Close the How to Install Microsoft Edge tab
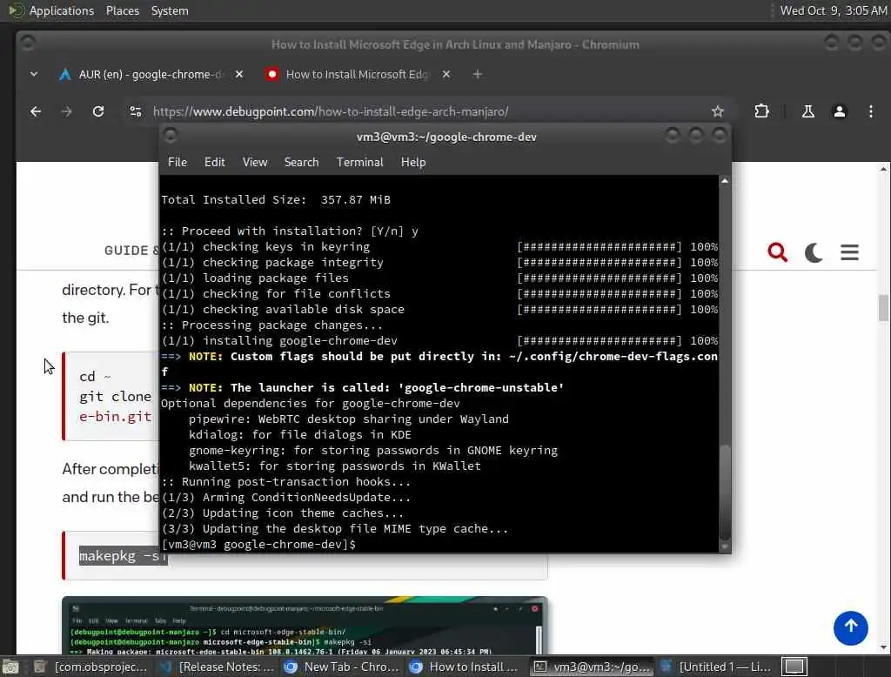The width and height of the screenshot is (891, 677). (x=446, y=75)
